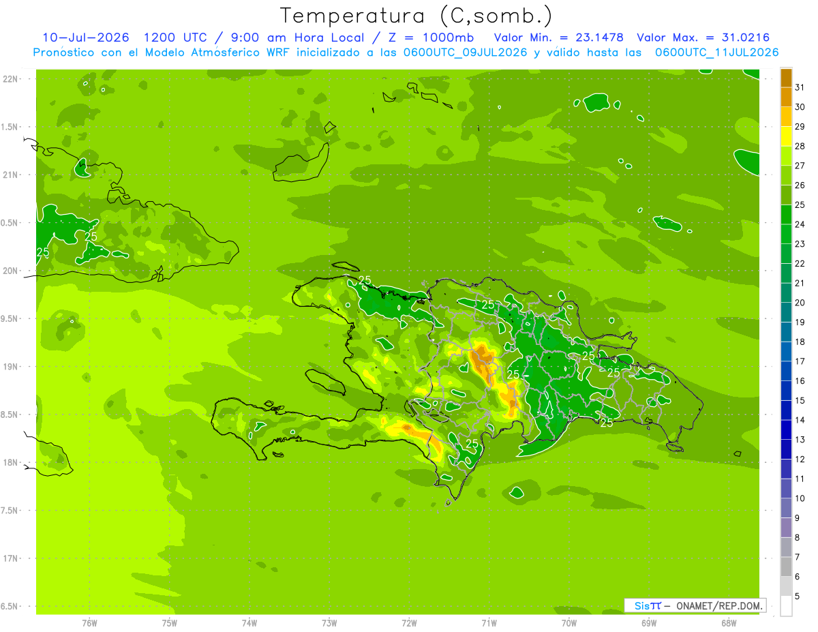Click the lime swatch between legend 27 and 28
Image resolution: width=818 pixels, height=632 pixels.
[x=786, y=155]
